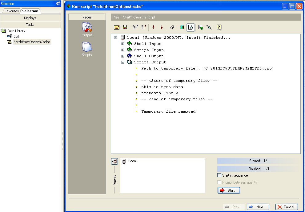Click the eraser icon to clear output
Screen dimensions: 305x212
pyautogui.click(x=172, y=27)
